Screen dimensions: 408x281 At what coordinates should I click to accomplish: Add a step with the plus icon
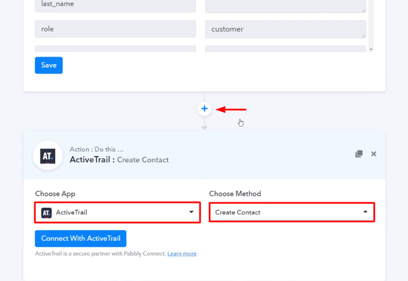(205, 109)
